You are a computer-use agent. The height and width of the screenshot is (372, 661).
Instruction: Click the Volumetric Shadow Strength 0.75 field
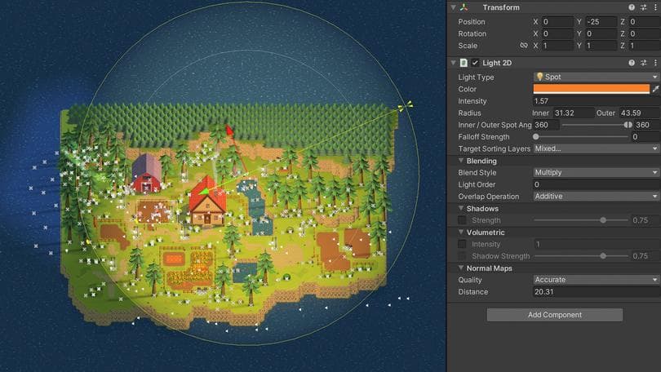tap(645, 255)
